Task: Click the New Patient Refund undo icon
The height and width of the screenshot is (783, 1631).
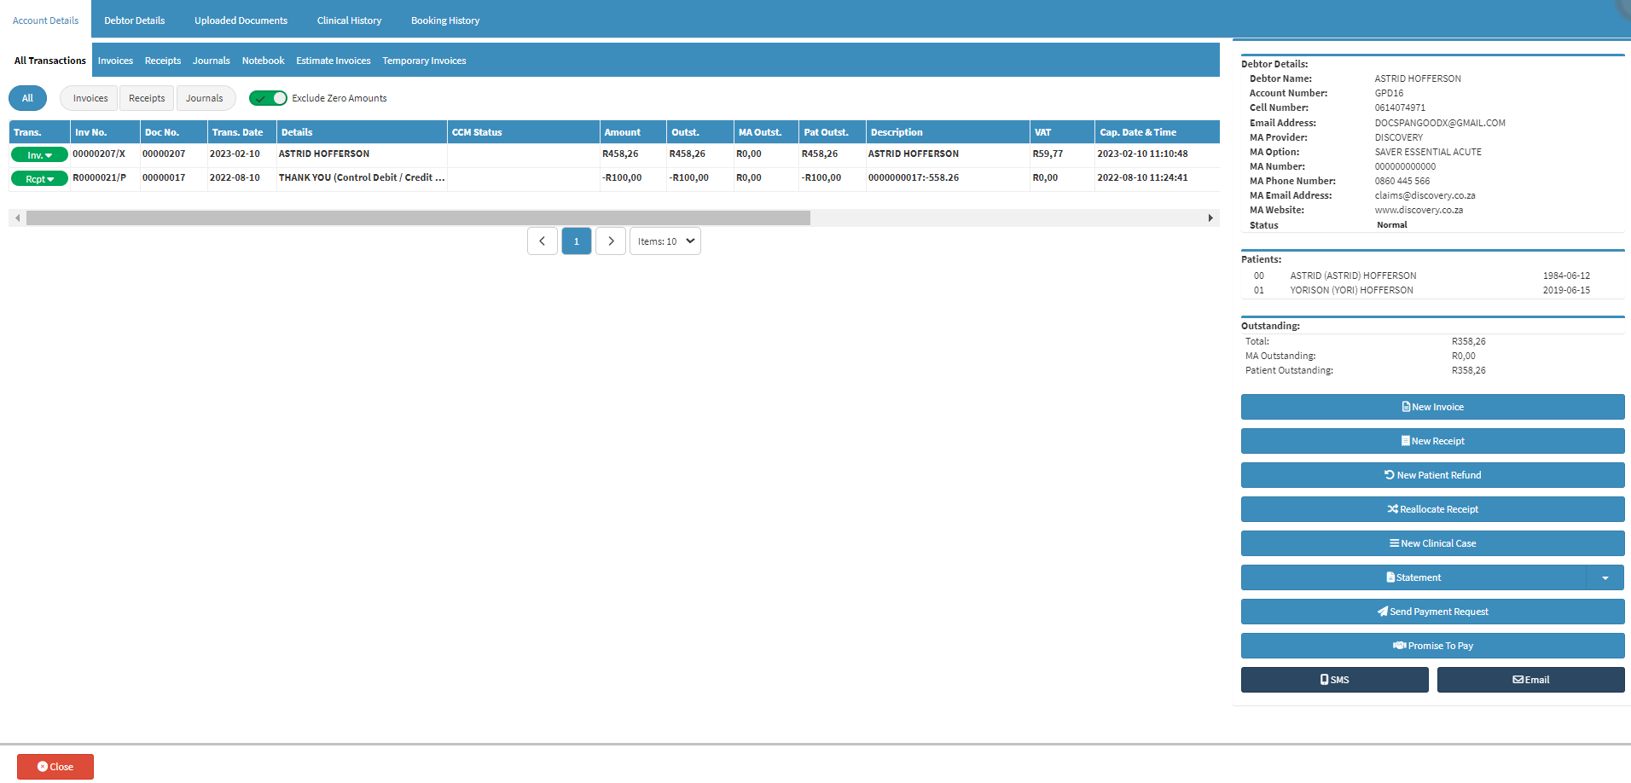Action: click(x=1390, y=475)
